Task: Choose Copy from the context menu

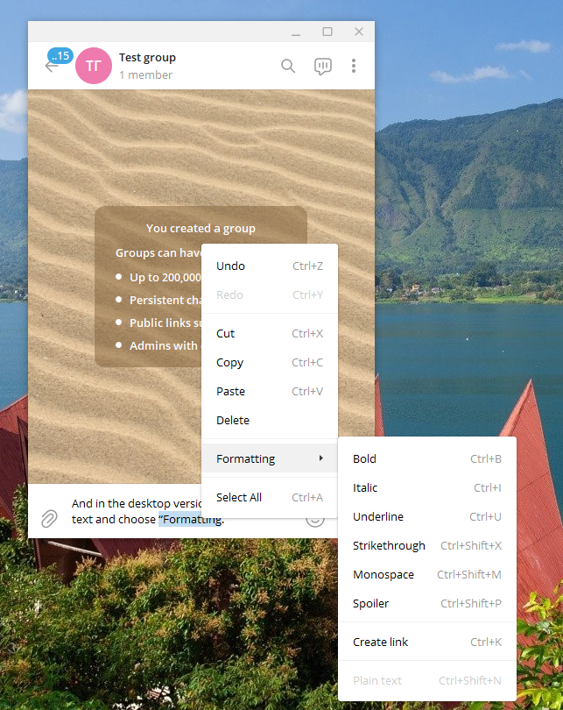Action: click(x=270, y=362)
